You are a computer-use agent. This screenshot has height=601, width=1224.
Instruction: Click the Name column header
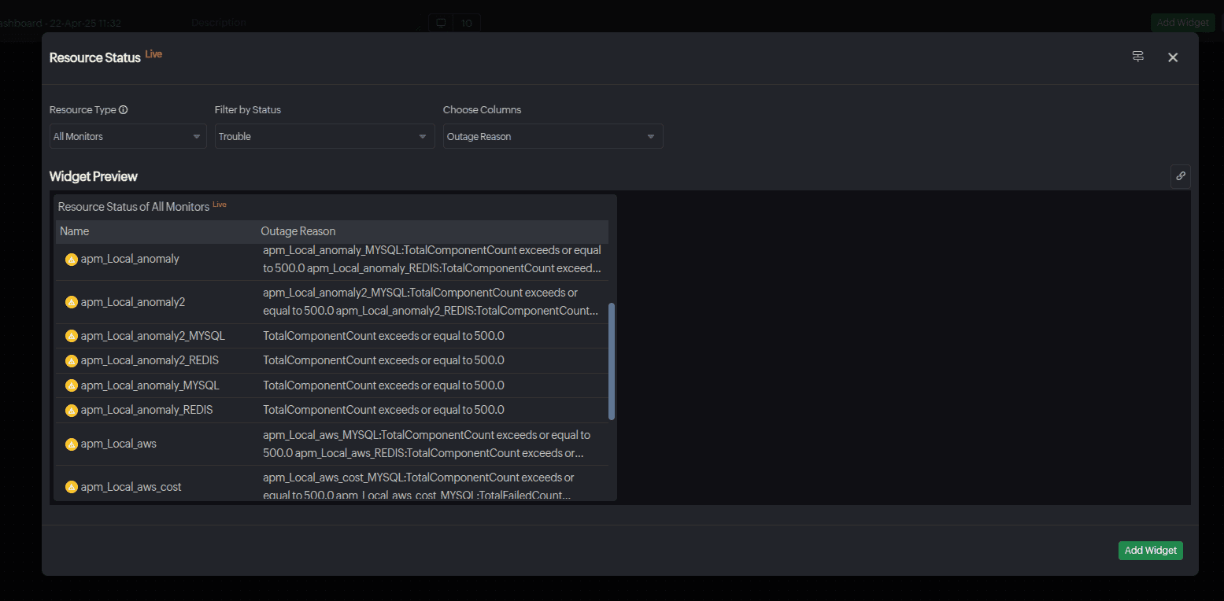point(75,231)
